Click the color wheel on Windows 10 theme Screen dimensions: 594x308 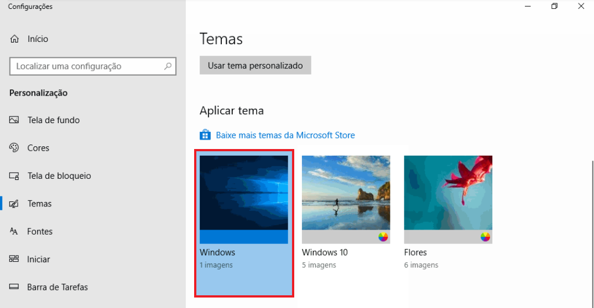coord(383,237)
